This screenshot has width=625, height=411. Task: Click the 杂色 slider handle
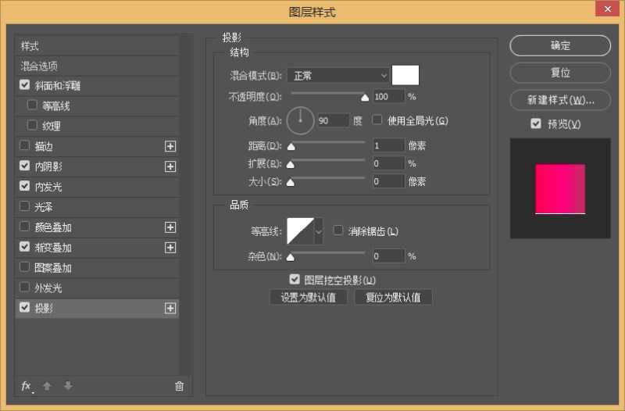(291, 257)
